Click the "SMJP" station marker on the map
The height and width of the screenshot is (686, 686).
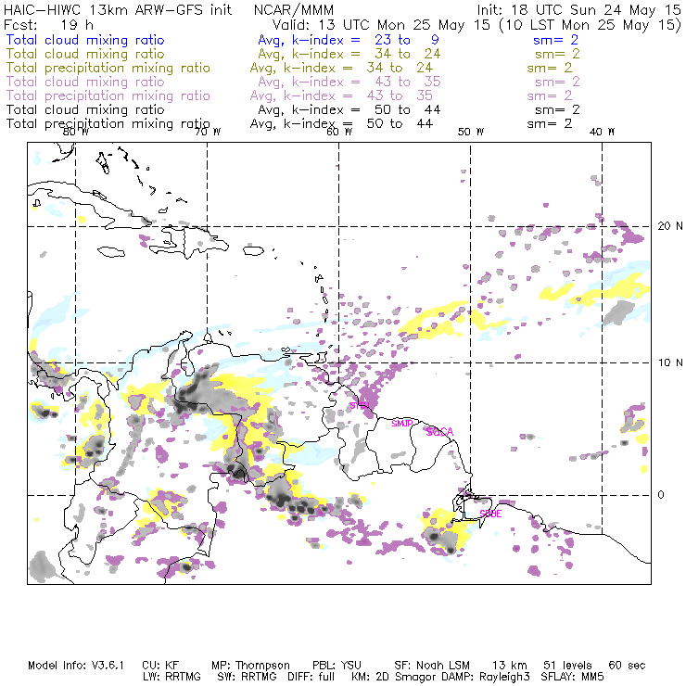pyautogui.click(x=402, y=423)
